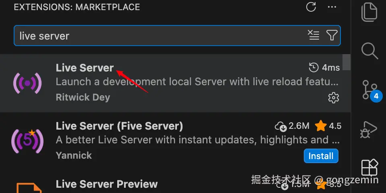Refresh the extensions marketplace list
Viewport: 386px width, 193px height.
pos(311,7)
